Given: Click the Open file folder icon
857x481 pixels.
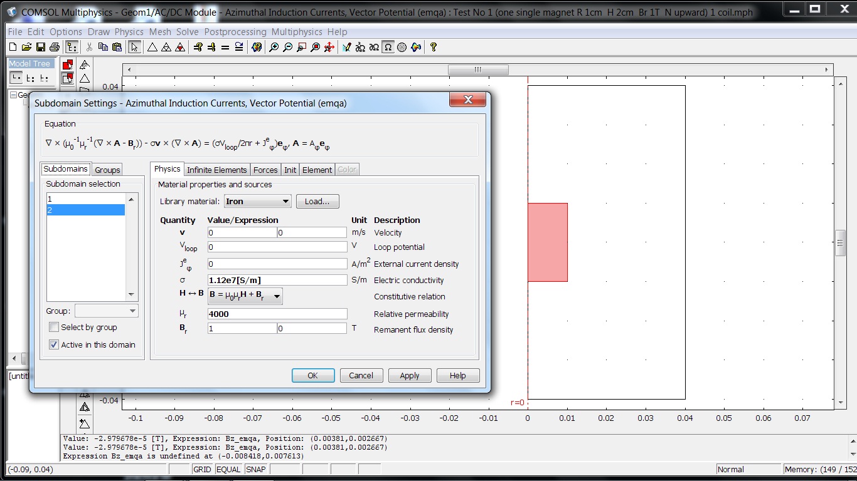Looking at the screenshot, I should pyautogui.click(x=26, y=47).
